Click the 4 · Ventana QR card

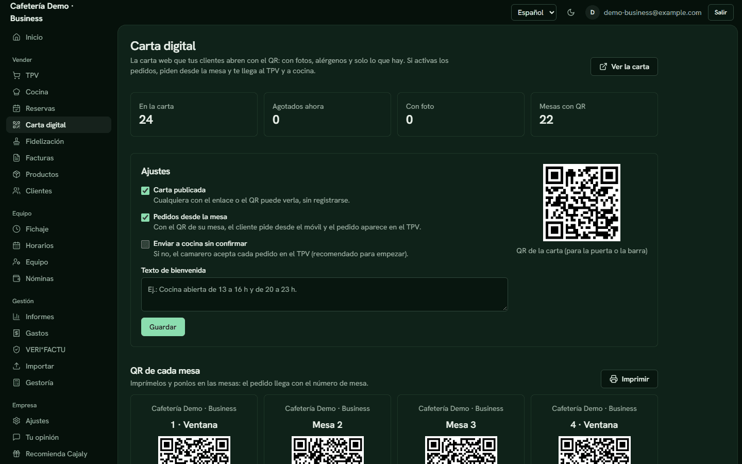(x=594, y=429)
